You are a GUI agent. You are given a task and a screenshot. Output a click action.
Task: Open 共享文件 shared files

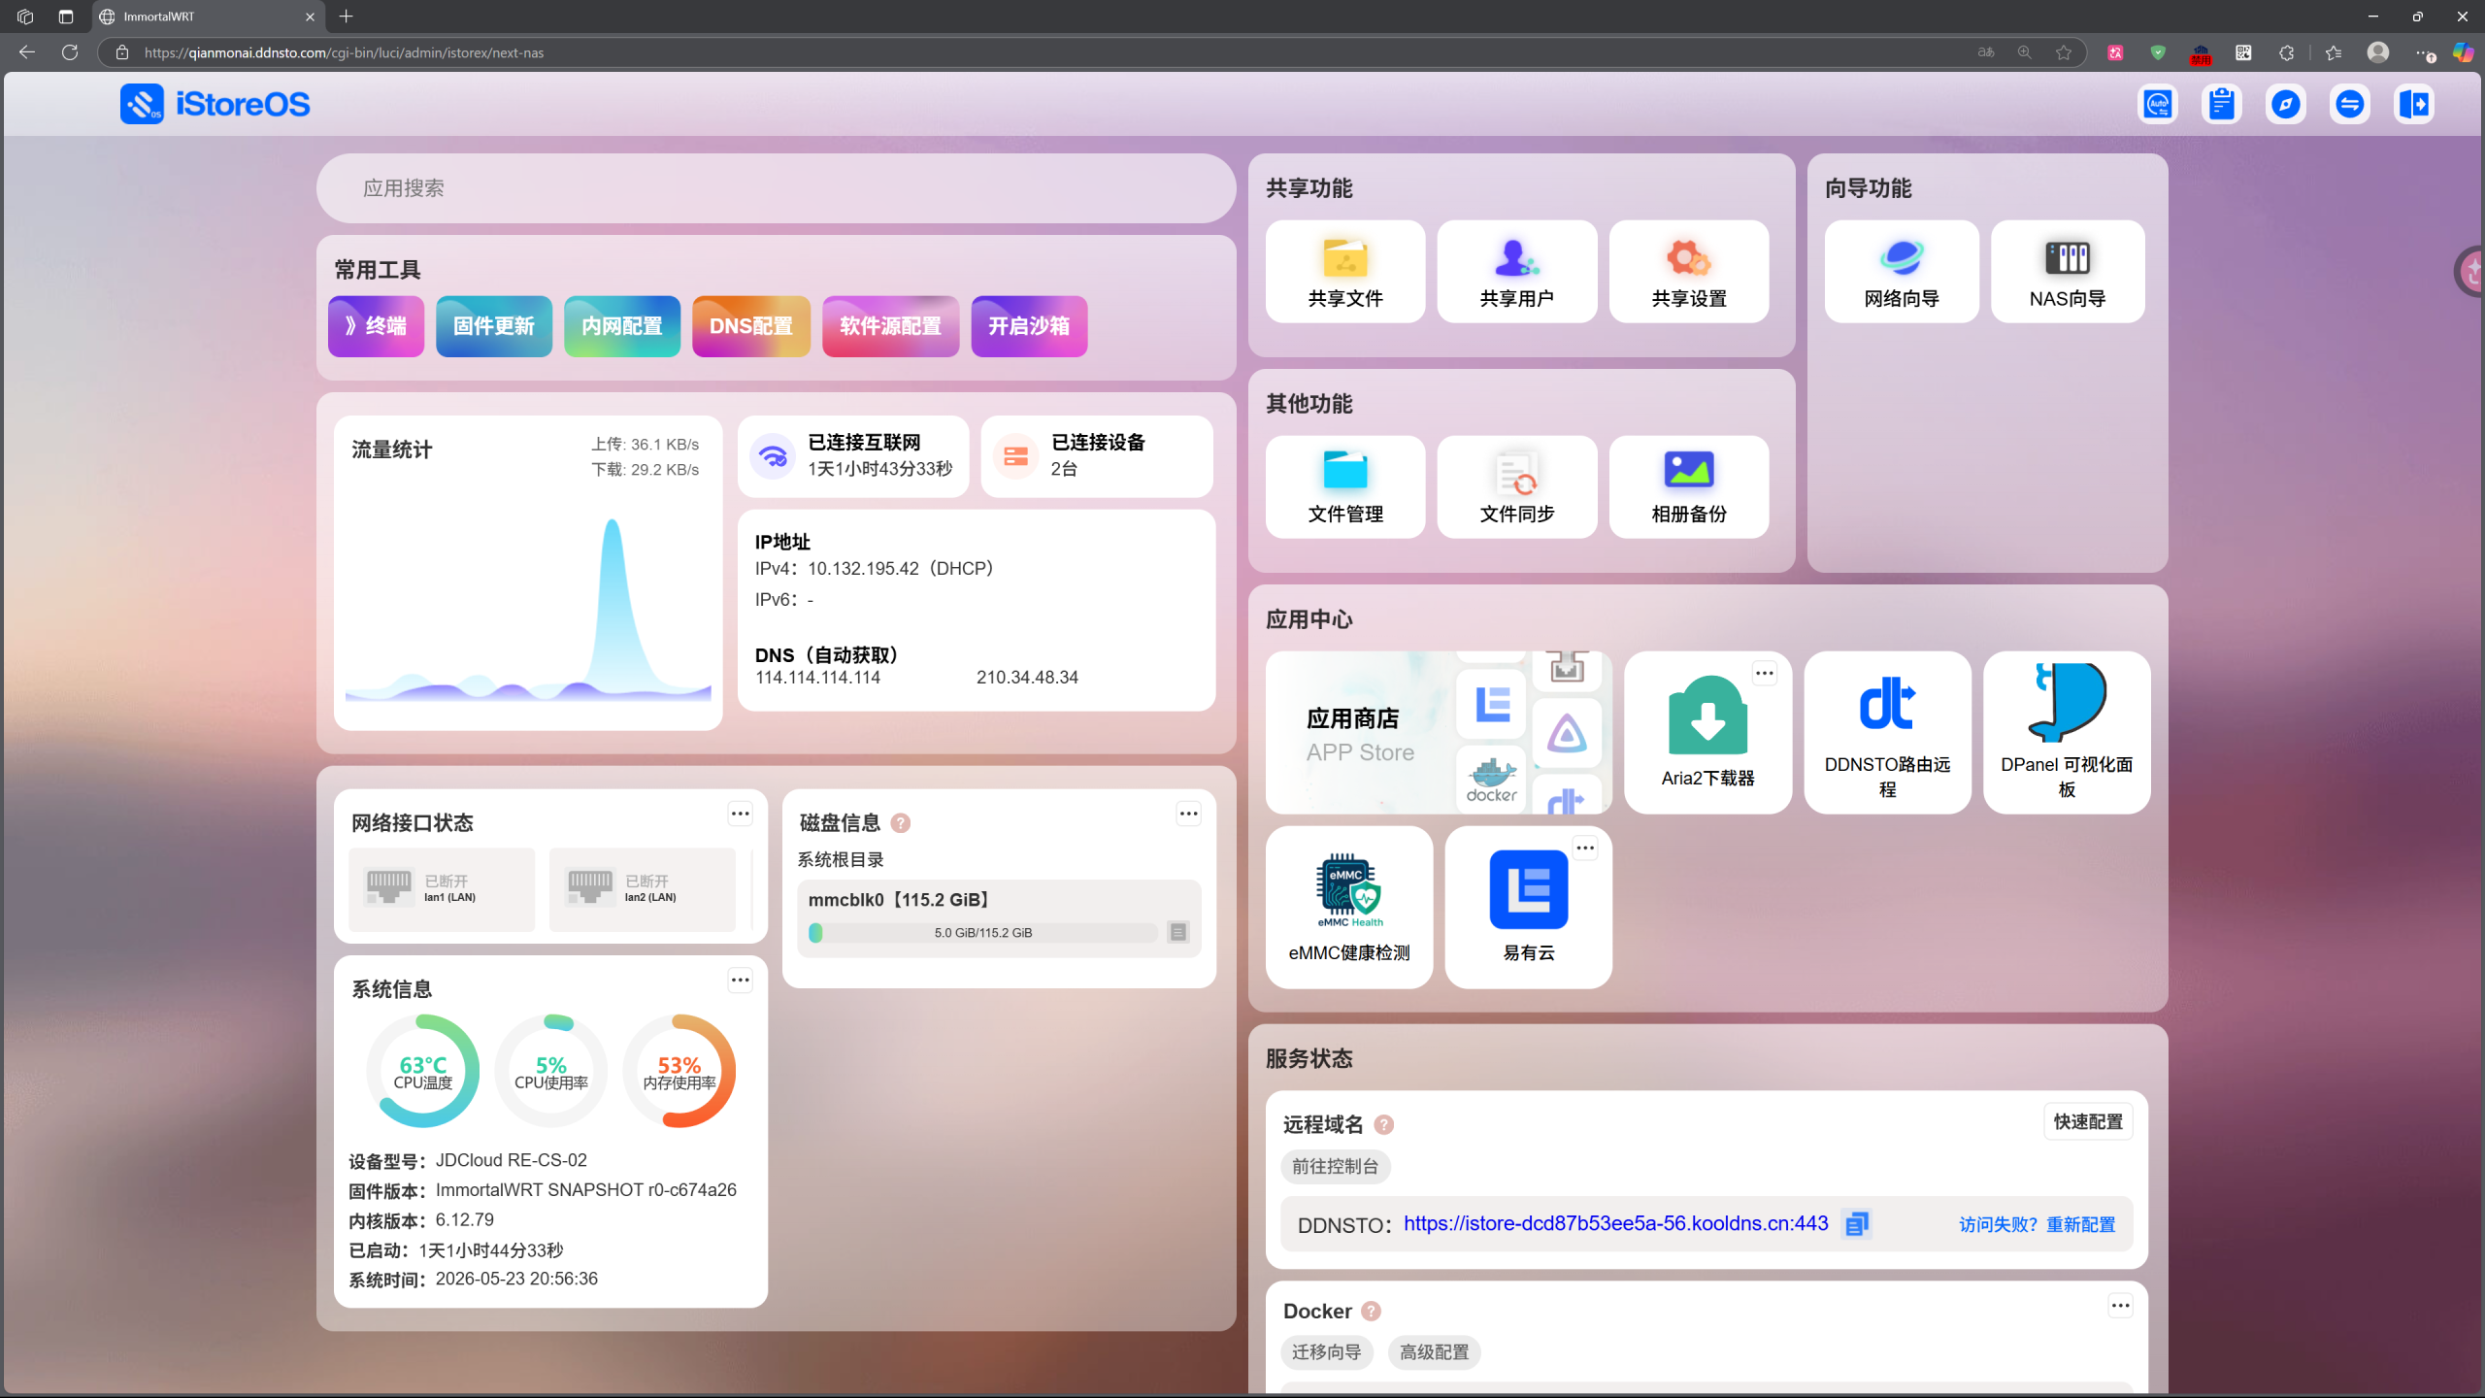pyautogui.click(x=1345, y=272)
